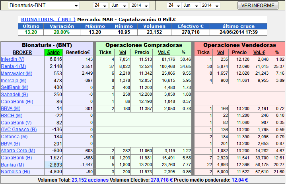286x184 pixels.
Task: Open the GVC Gaesco (B) broker link
Action: point(19,130)
